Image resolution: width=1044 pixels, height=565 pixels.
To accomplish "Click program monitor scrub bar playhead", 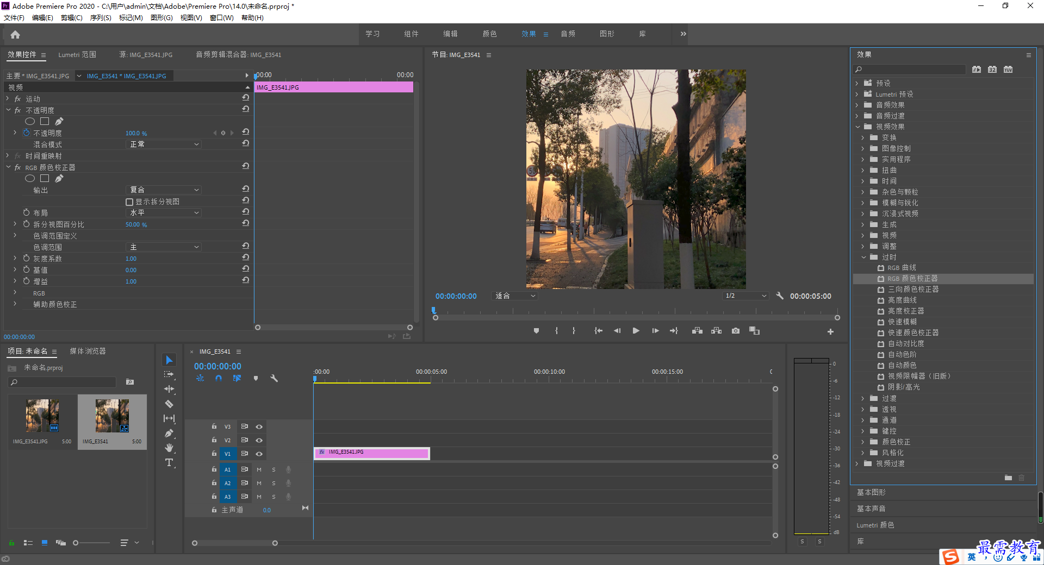I will (434, 311).
